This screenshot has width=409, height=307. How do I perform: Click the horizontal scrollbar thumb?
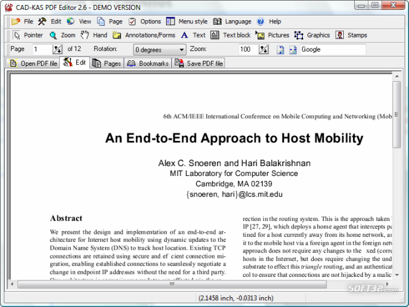pos(172,284)
